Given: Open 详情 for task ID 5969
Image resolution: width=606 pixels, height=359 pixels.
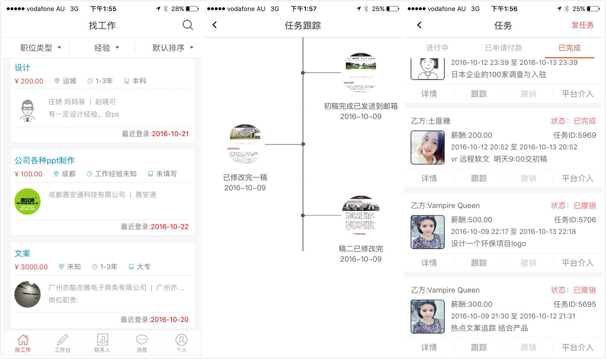Looking at the screenshot, I should [x=429, y=178].
